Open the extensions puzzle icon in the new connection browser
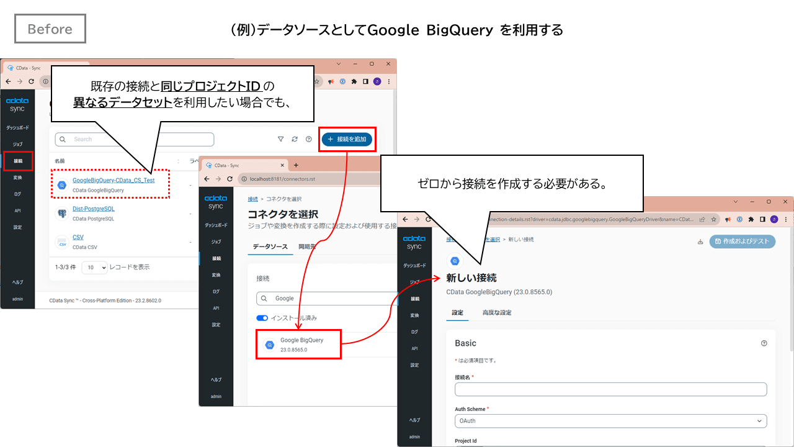Screen dimensions: 794x447 (x=751, y=219)
